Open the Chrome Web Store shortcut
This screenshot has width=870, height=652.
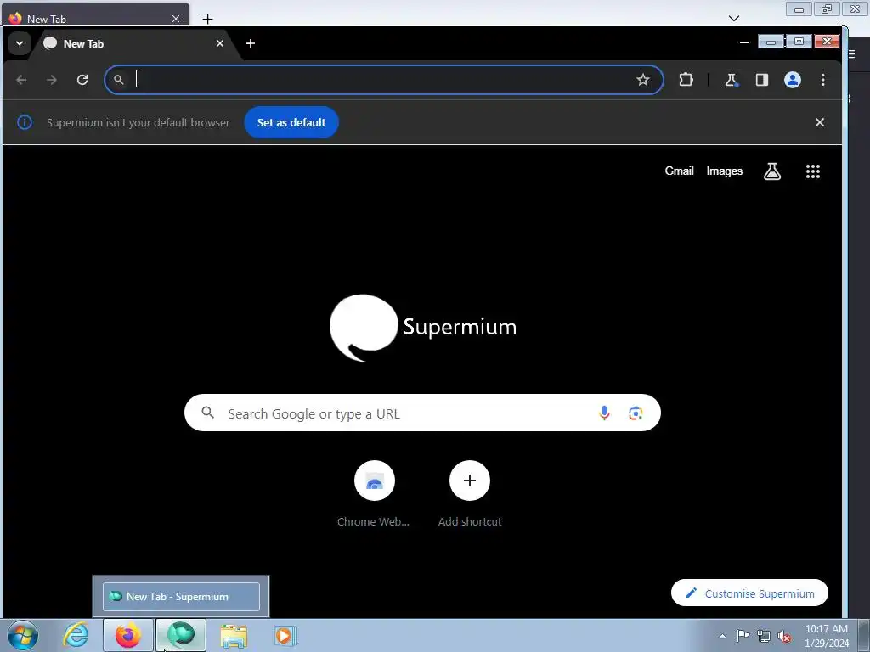pyautogui.click(x=374, y=494)
